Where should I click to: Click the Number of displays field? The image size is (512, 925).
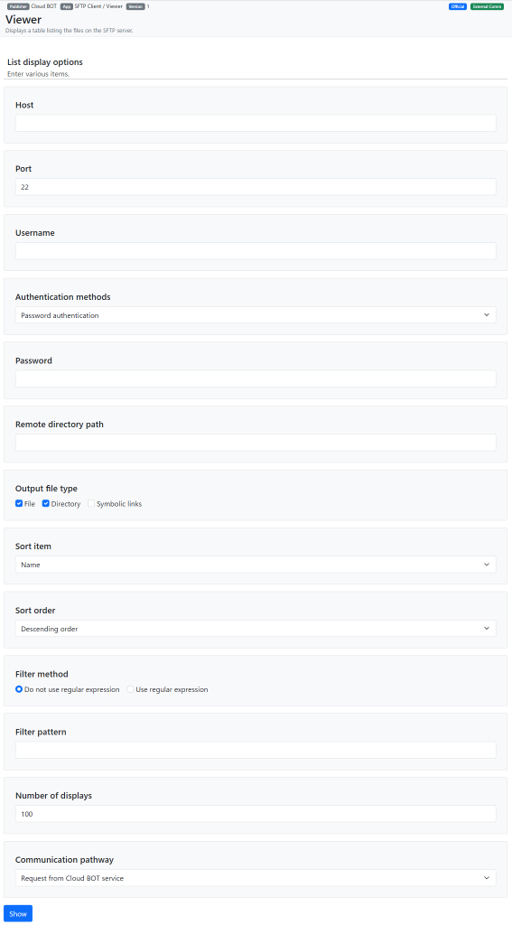click(x=256, y=814)
